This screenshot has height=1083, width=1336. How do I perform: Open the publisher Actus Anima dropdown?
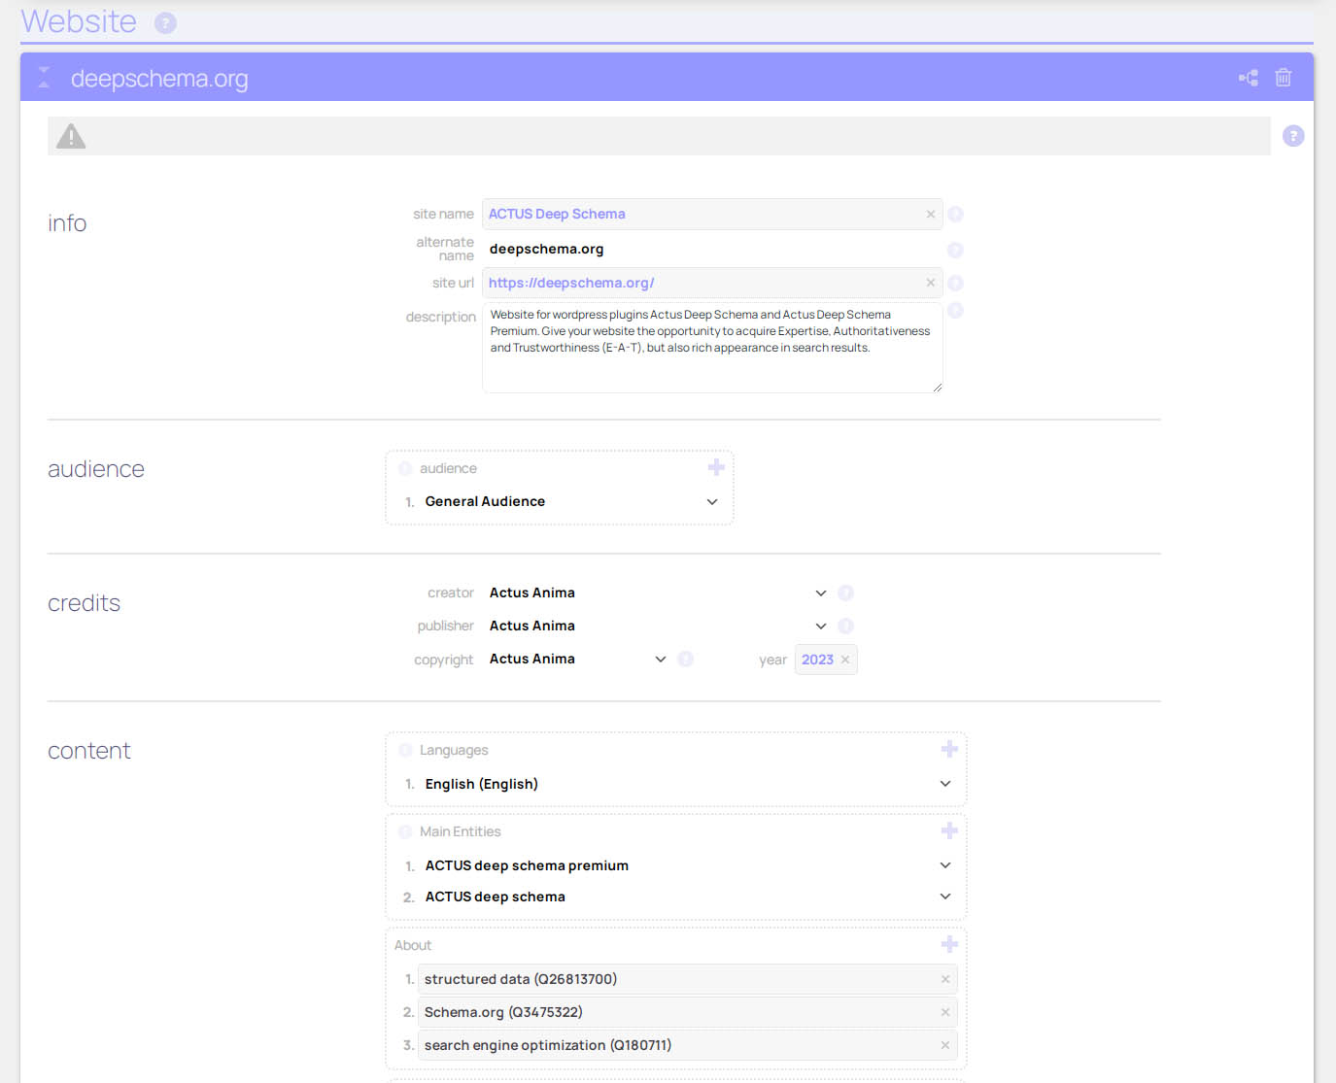pyautogui.click(x=820, y=626)
